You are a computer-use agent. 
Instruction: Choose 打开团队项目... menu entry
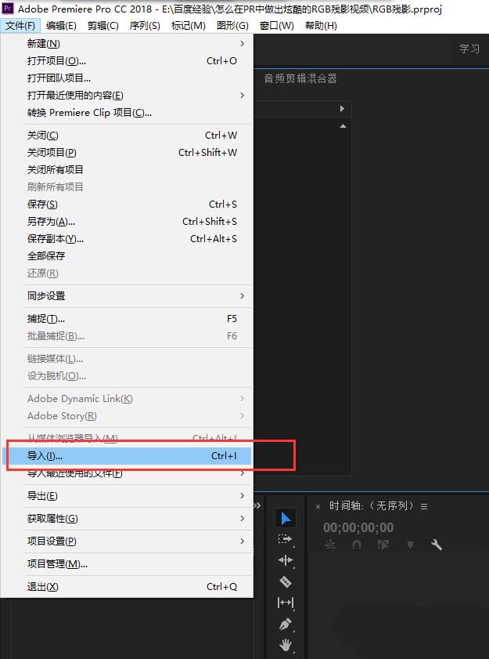point(126,78)
